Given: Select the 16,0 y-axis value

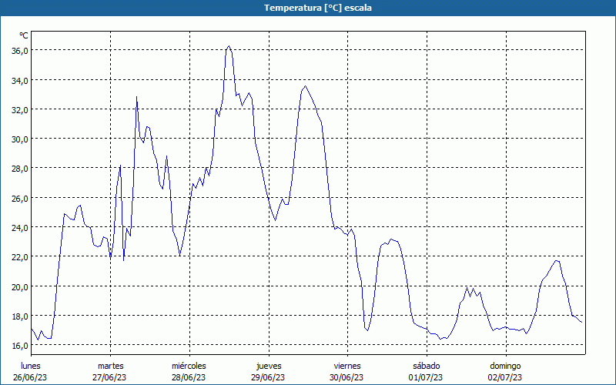Looking at the screenshot, I should pos(20,346).
